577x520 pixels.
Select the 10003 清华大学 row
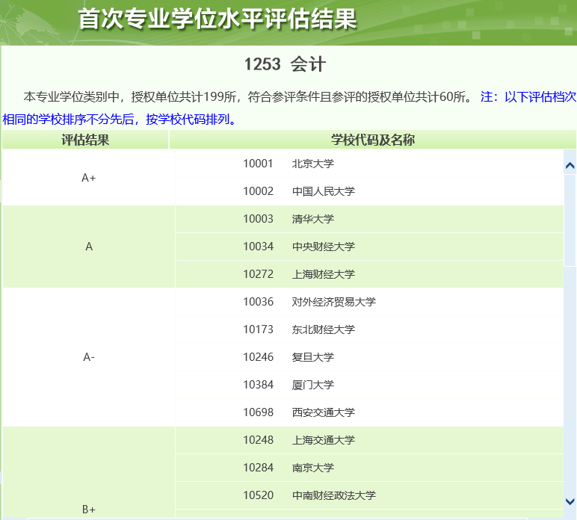(369, 219)
